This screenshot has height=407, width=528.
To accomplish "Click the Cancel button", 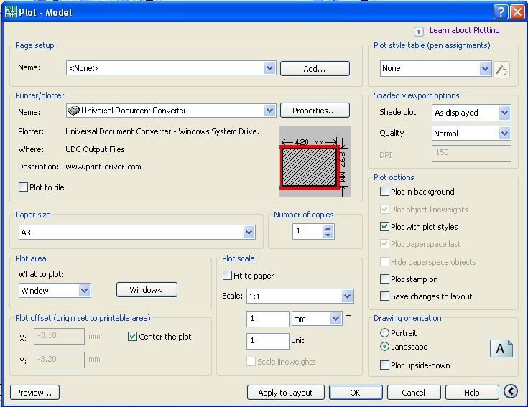I will tap(414, 392).
